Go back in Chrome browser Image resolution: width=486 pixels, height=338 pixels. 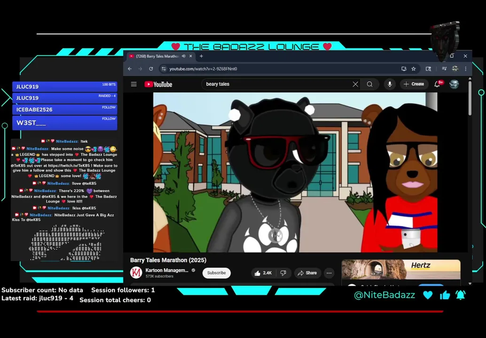(x=130, y=69)
